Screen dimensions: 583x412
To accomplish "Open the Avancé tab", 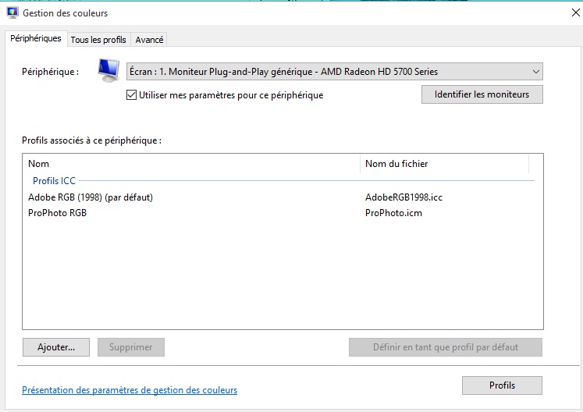I will click(x=149, y=40).
